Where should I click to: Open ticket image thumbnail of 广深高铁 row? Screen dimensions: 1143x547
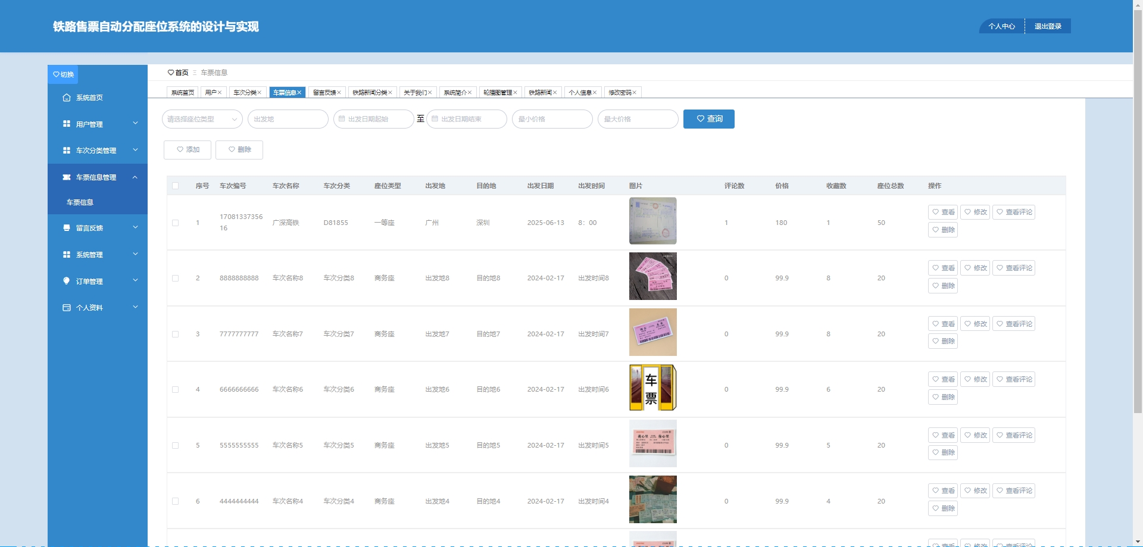coord(653,221)
